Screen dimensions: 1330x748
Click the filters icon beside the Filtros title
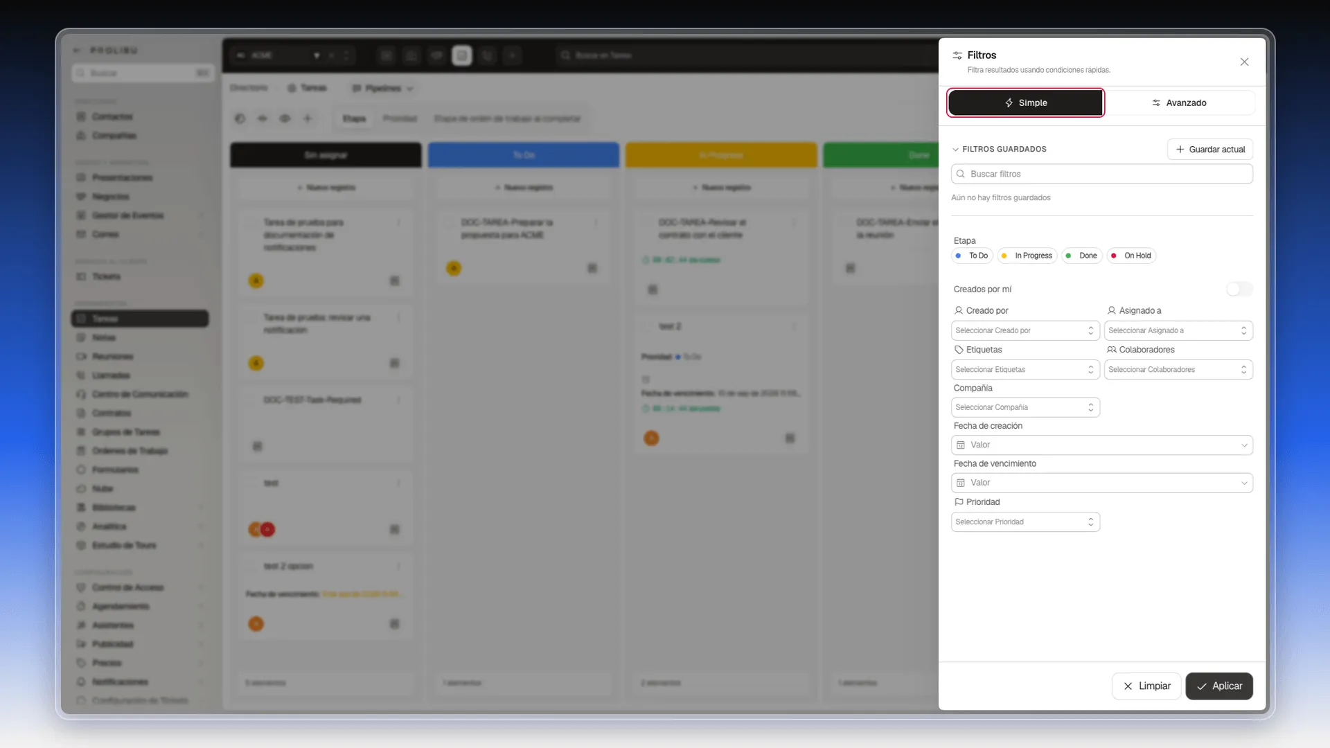click(957, 55)
